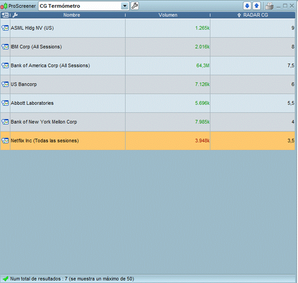298x283 pixels.
Task: Click the blue up arrow button
Action: point(257,6)
